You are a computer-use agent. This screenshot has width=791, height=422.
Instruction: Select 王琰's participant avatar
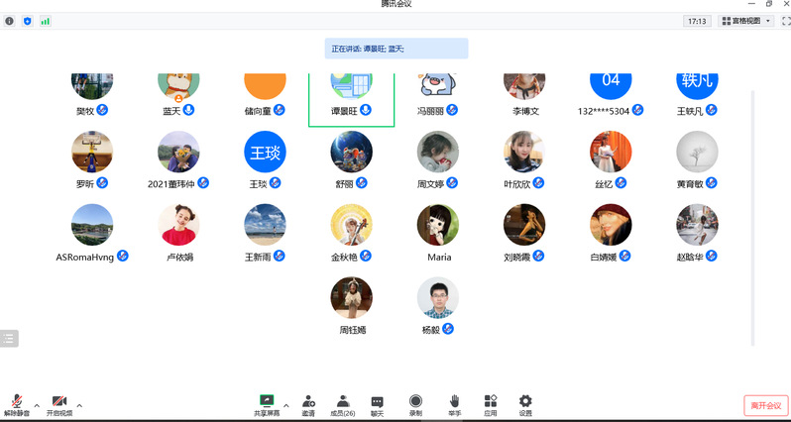pos(265,153)
